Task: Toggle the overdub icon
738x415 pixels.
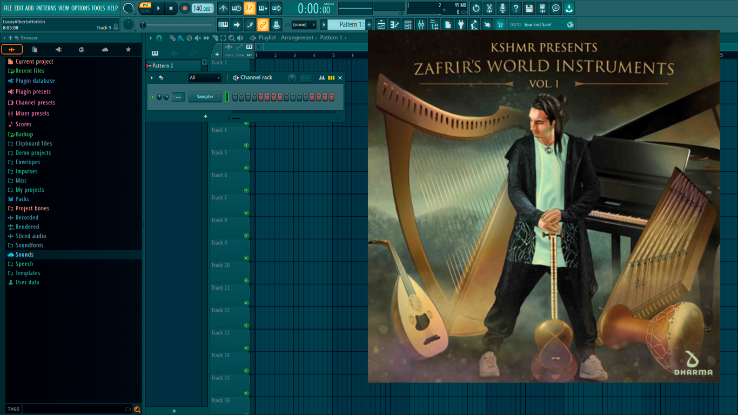Action: (263, 8)
